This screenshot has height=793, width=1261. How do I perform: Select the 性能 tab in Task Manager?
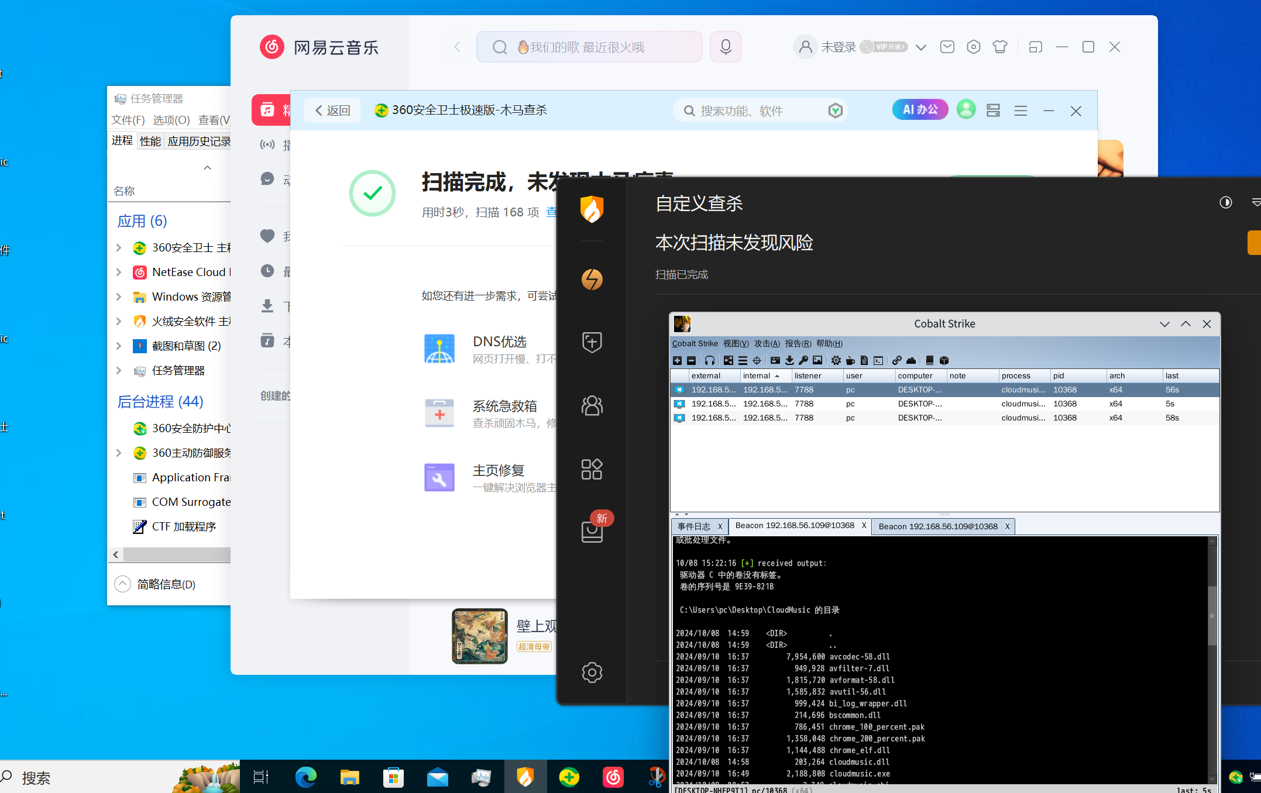point(150,141)
